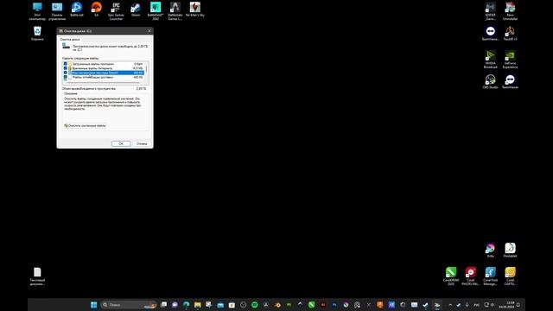553x311 pixels.
Task: Click the file list vertical scrollbar
Action: [x=146, y=73]
